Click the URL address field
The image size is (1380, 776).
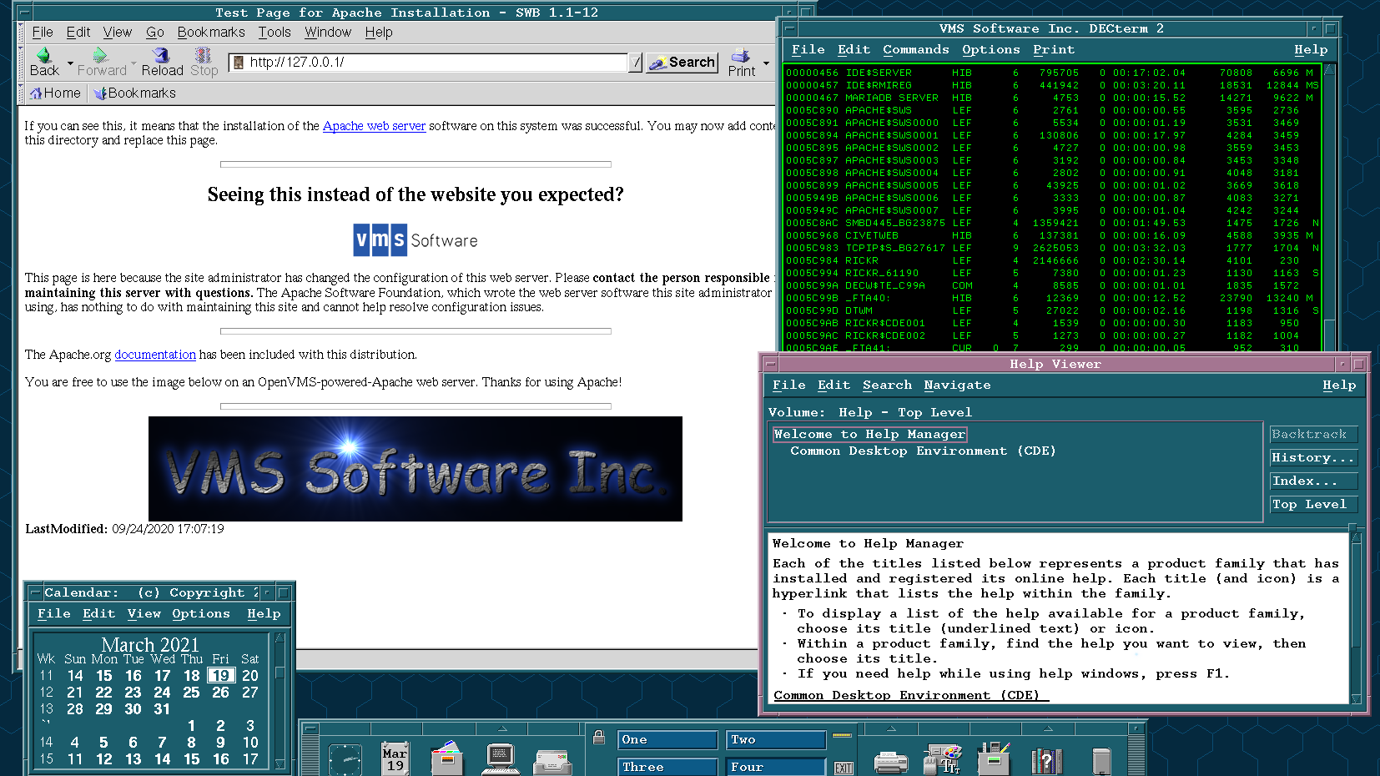click(x=428, y=63)
